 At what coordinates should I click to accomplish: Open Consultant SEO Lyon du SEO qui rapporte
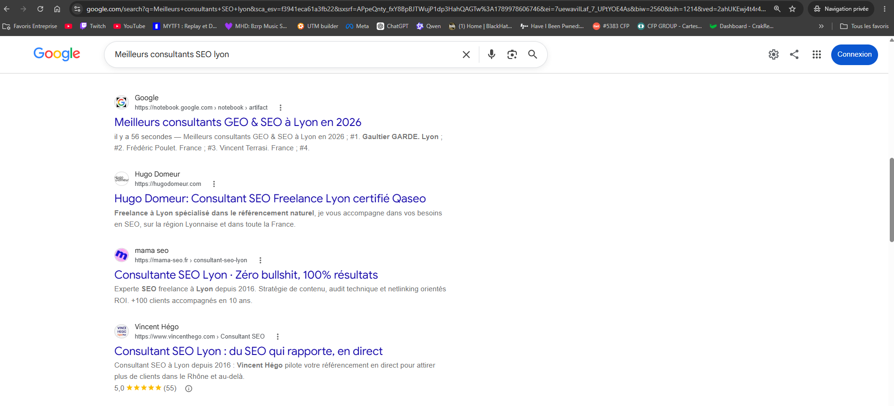pyautogui.click(x=248, y=351)
